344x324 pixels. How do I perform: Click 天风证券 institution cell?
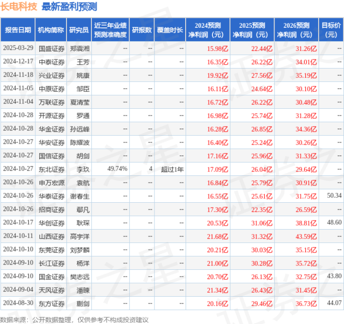tap(52, 290)
